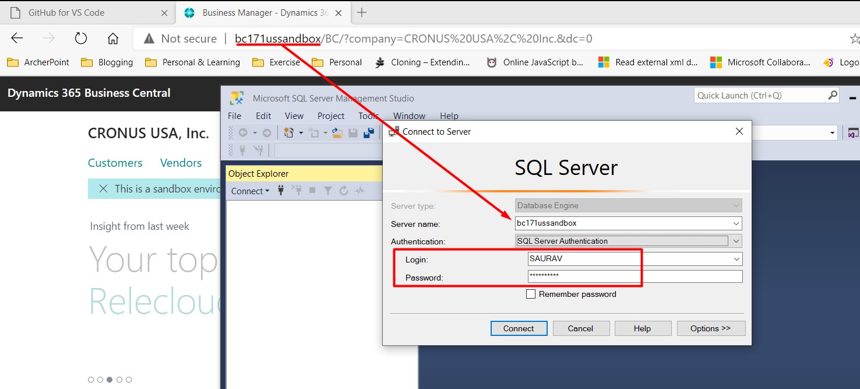Select the third page indicator dot
The image size is (860, 389).
(x=110, y=379)
